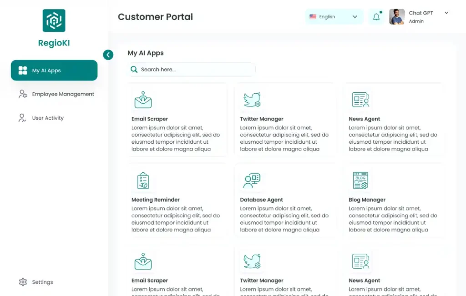
Task: Expand the Chat GPT account menu chevron
Action: coord(446,13)
